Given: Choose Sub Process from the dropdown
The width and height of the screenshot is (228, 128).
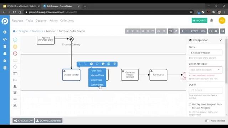Looking at the screenshot, I should tap(97, 85).
